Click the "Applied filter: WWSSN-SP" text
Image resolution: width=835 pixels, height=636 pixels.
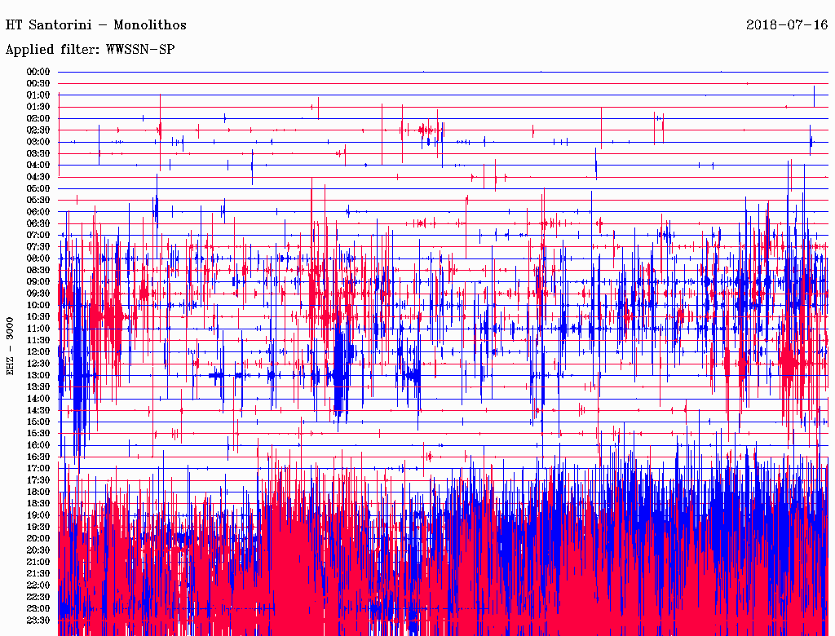pos(90,50)
